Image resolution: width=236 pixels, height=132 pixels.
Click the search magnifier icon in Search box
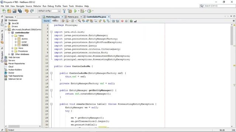(x=202, y=6)
